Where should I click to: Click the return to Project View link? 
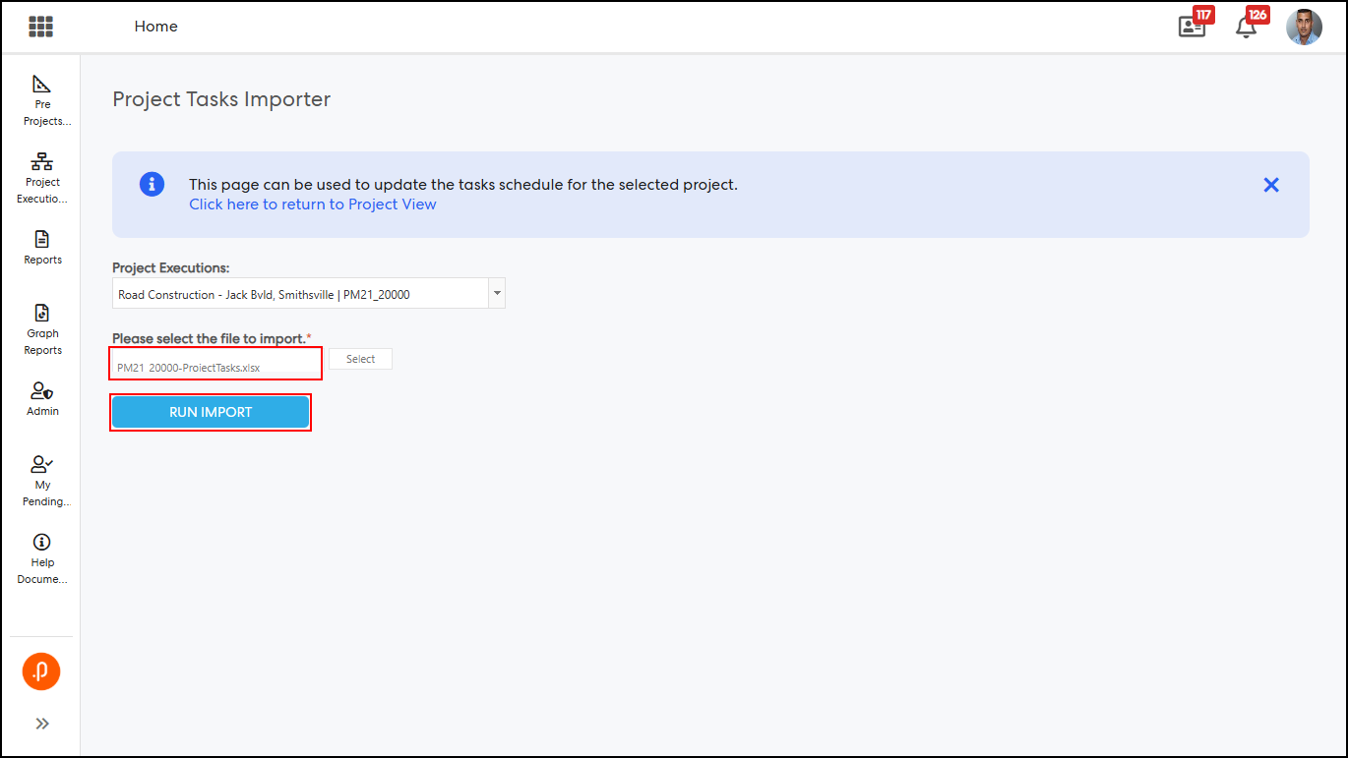coord(312,204)
